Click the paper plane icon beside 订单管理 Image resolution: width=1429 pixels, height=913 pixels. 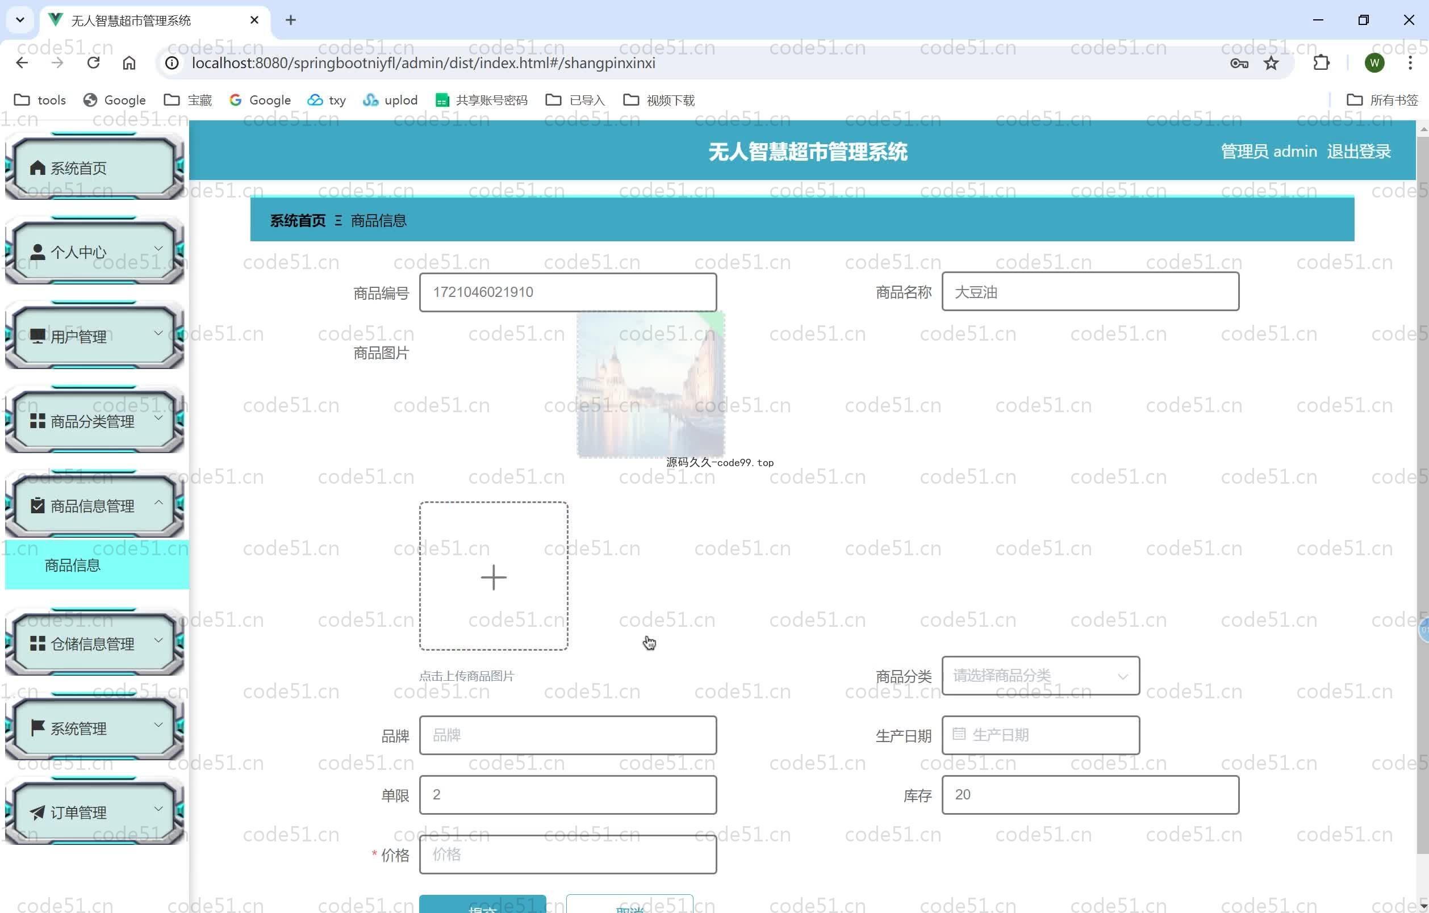[x=37, y=812]
